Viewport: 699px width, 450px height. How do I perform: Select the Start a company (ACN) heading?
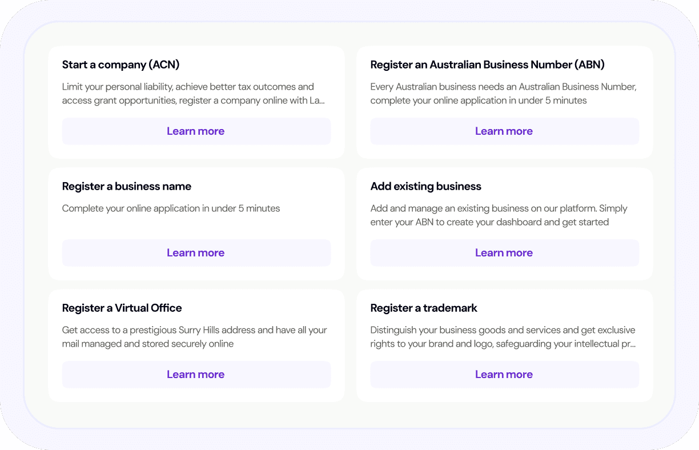[121, 65]
